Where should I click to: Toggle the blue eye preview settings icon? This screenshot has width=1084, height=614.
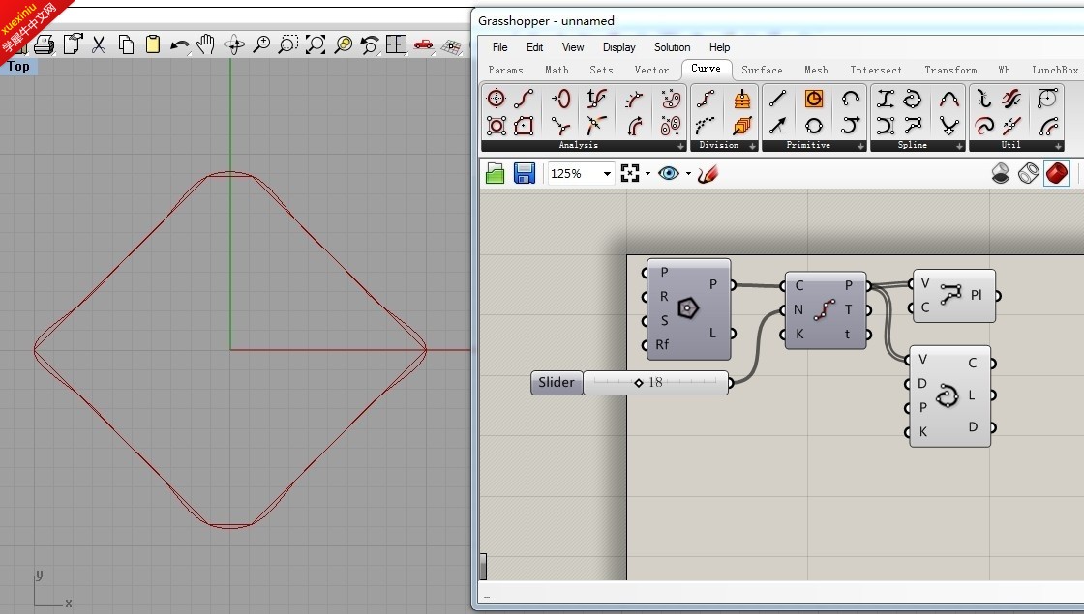tap(669, 173)
